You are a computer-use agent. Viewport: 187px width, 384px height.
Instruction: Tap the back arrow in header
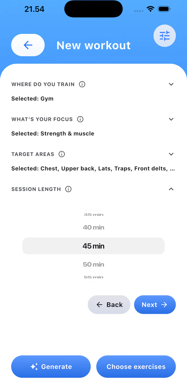pyautogui.click(x=28, y=45)
